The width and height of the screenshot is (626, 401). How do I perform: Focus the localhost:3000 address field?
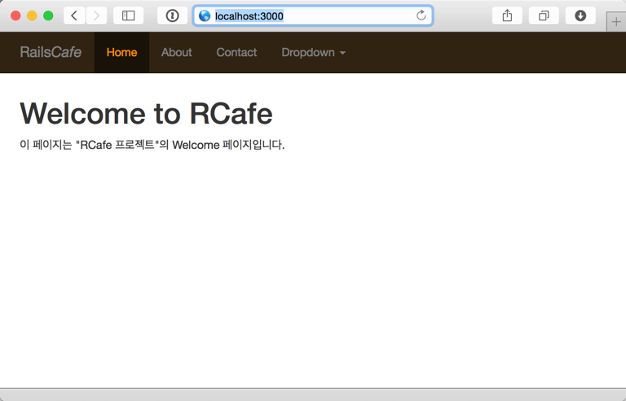pyautogui.click(x=313, y=16)
